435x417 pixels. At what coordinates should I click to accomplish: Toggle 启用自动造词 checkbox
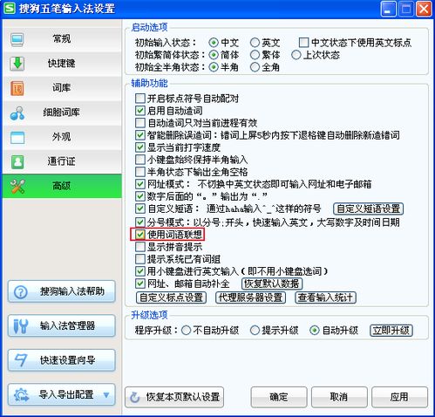[140, 111]
